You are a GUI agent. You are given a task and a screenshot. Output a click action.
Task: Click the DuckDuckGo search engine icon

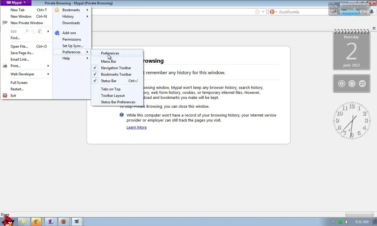point(272,12)
